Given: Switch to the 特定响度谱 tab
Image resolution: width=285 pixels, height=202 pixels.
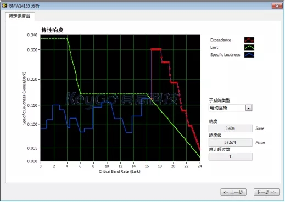Looking at the screenshot, I should pyautogui.click(x=20, y=16).
